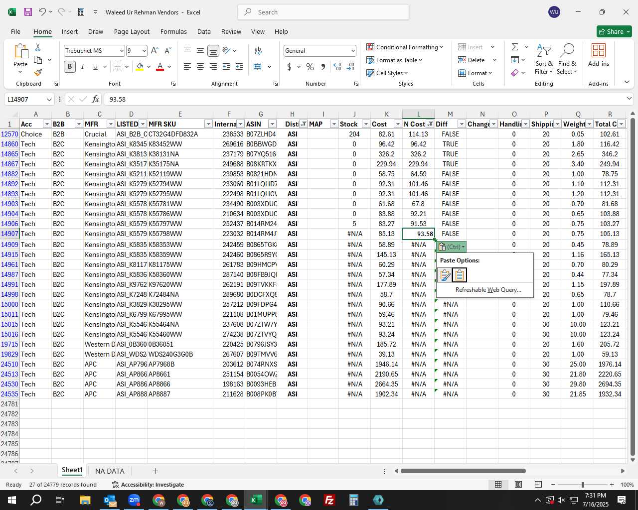Expand Conditional Formatting dropdown
Screen dimensions: 638x510
point(405,47)
